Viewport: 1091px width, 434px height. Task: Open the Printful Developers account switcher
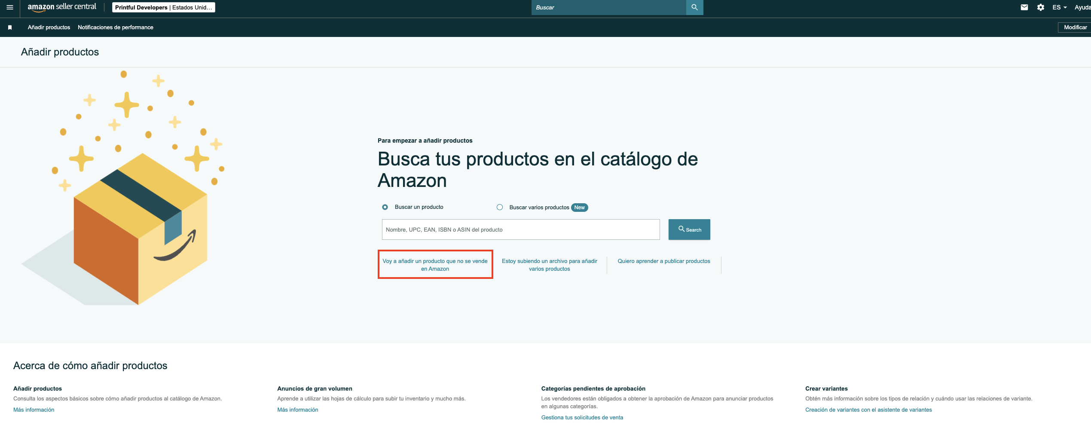click(x=163, y=7)
